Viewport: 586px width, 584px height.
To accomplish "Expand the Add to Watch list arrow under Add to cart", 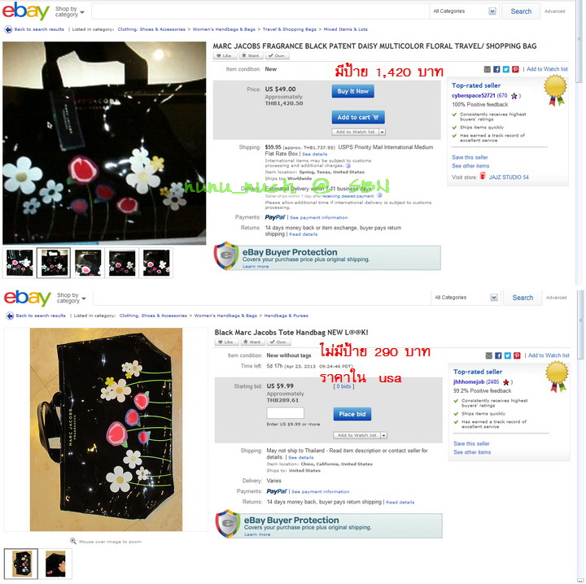I will click(x=382, y=132).
